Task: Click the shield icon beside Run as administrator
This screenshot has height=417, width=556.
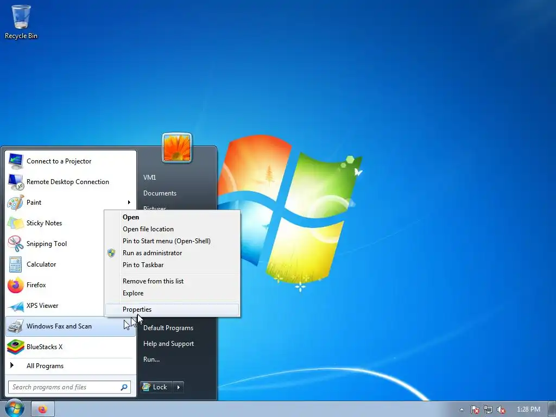Action: coord(111,253)
